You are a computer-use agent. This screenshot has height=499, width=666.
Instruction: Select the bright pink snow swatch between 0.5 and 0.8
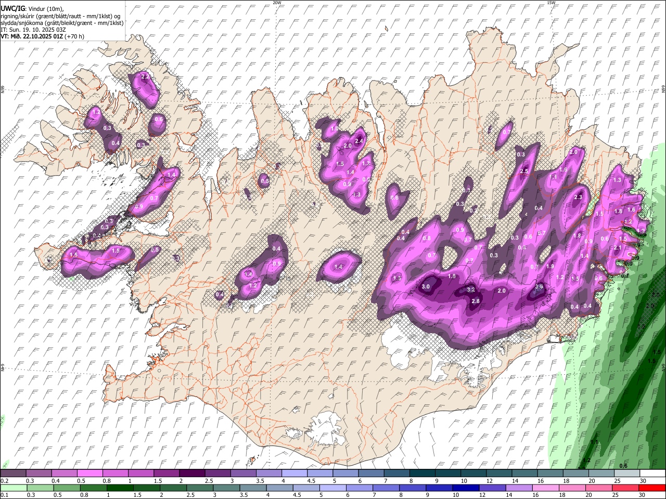[89, 474]
